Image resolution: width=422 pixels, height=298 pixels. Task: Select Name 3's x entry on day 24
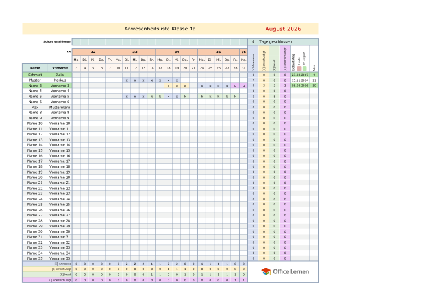click(202, 86)
